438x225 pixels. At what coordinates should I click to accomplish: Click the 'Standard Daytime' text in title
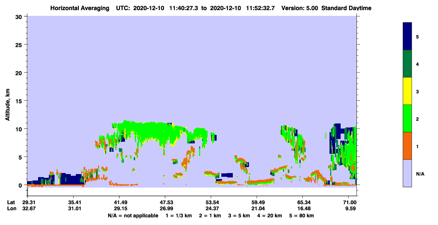[x=346, y=8]
